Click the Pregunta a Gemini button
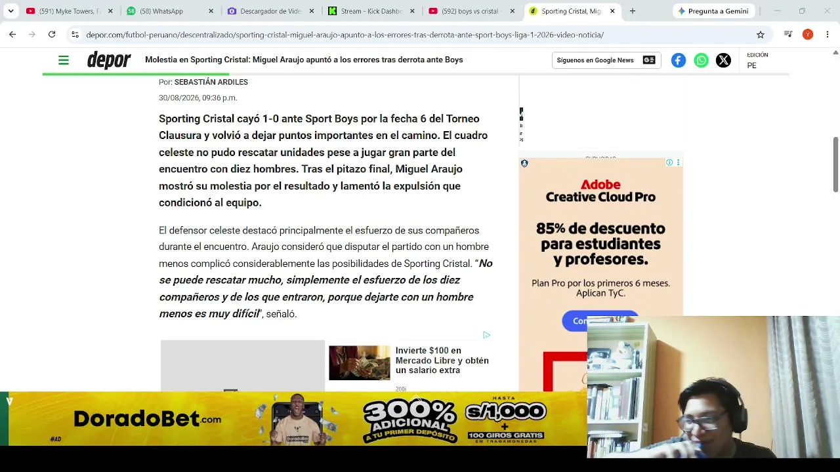840x472 pixels. click(713, 11)
